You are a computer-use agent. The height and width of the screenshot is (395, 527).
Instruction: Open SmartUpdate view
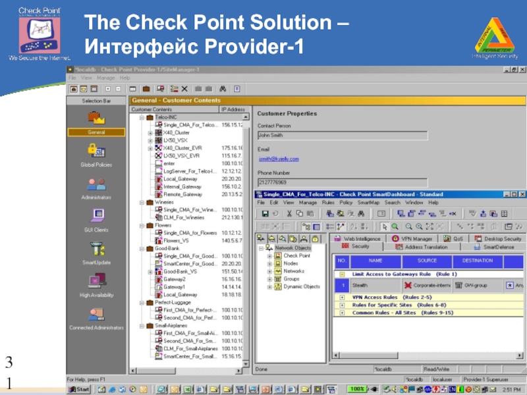pyautogui.click(x=96, y=253)
